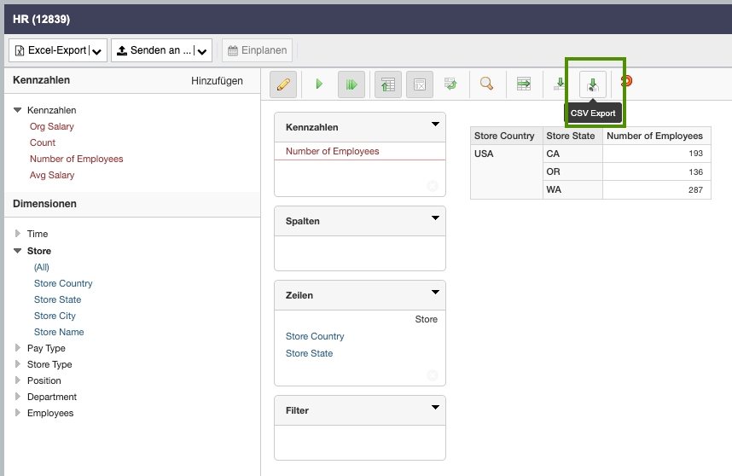The image size is (732, 476).
Task: Toggle automatic execution fast-forward icon
Action: click(x=351, y=84)
